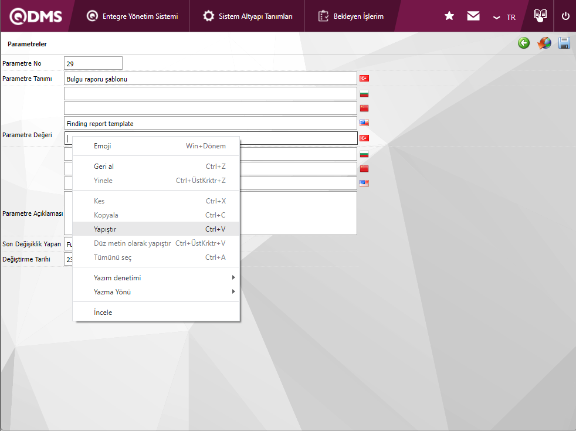Screen dimensions: 576x431
Task: Click the power logout icon
Action: pyautogui.click(x=565, y=16)
